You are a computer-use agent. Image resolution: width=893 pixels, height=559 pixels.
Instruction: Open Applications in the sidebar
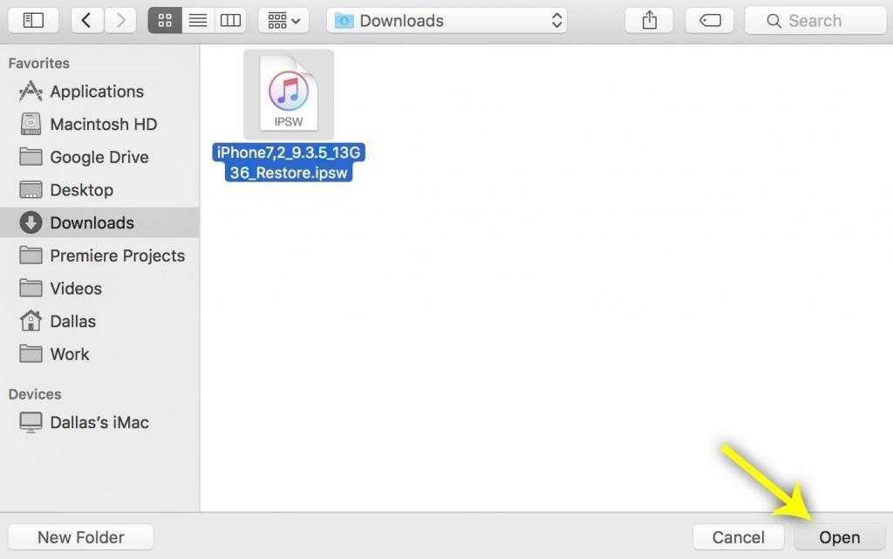click(96, 92)
